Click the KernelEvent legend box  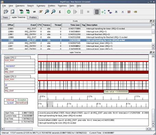click(x=22, y=103)
